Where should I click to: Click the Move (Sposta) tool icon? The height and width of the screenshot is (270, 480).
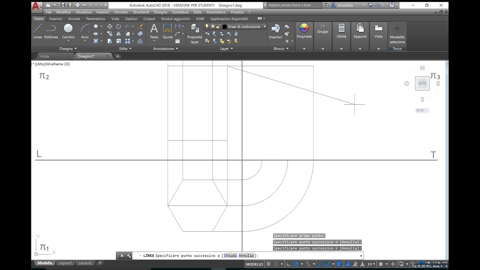tap(110, 27)
